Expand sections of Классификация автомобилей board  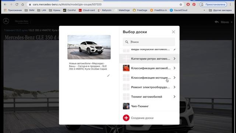tap(174, 68)
